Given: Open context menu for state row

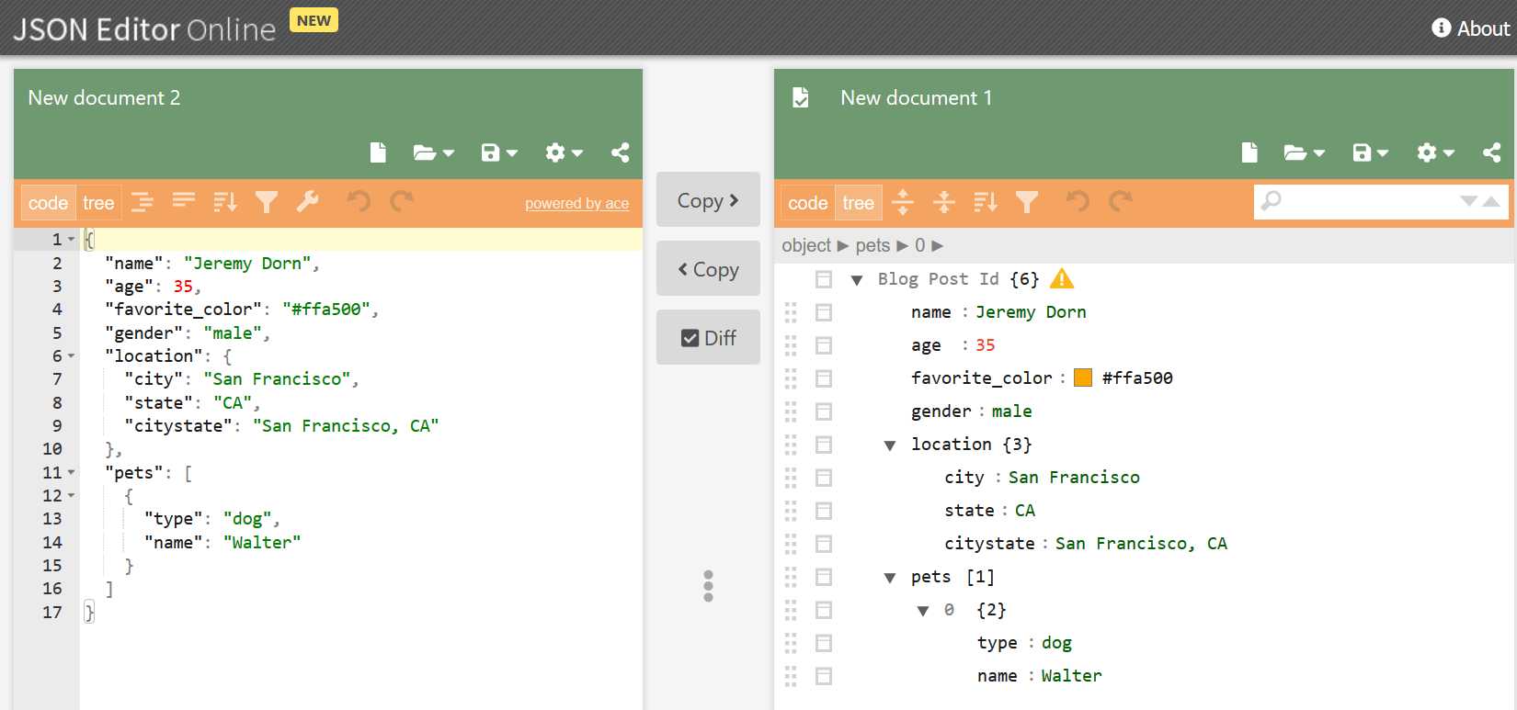Looking at the screenshot, I should 824,511.
